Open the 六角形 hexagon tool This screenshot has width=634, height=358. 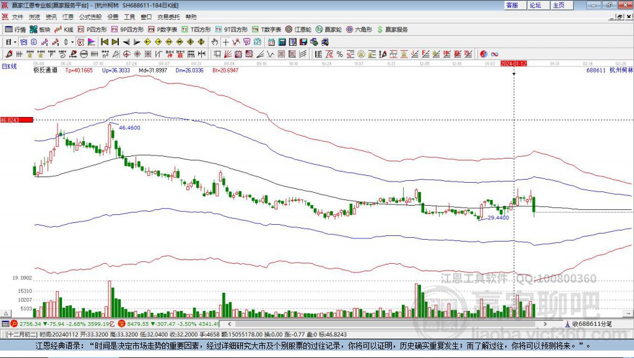[x=359, y=30]
